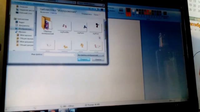Open the Музыка library
The height and width of the screenshot is (112, 200).
(21, 32)
